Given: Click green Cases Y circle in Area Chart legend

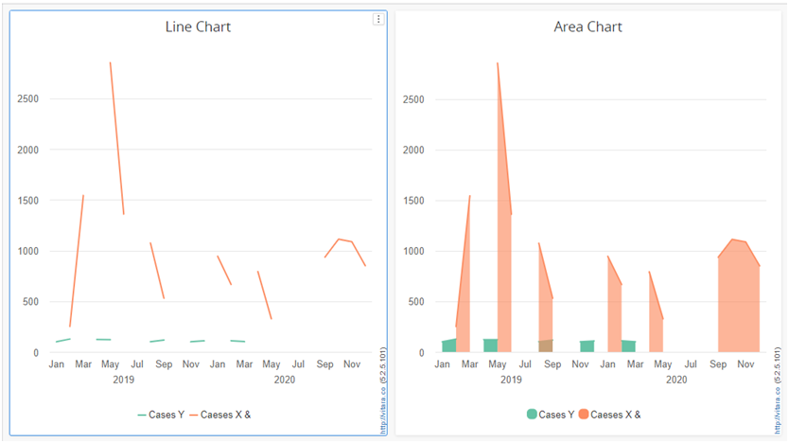Looking at the screenshot, I should click(532, 414).
